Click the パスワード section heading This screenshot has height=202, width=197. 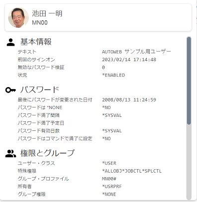39,90
